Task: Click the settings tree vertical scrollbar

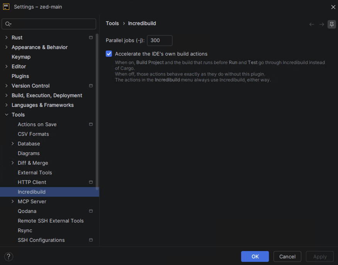Action: pyautogui.click(x=97, y=112)
